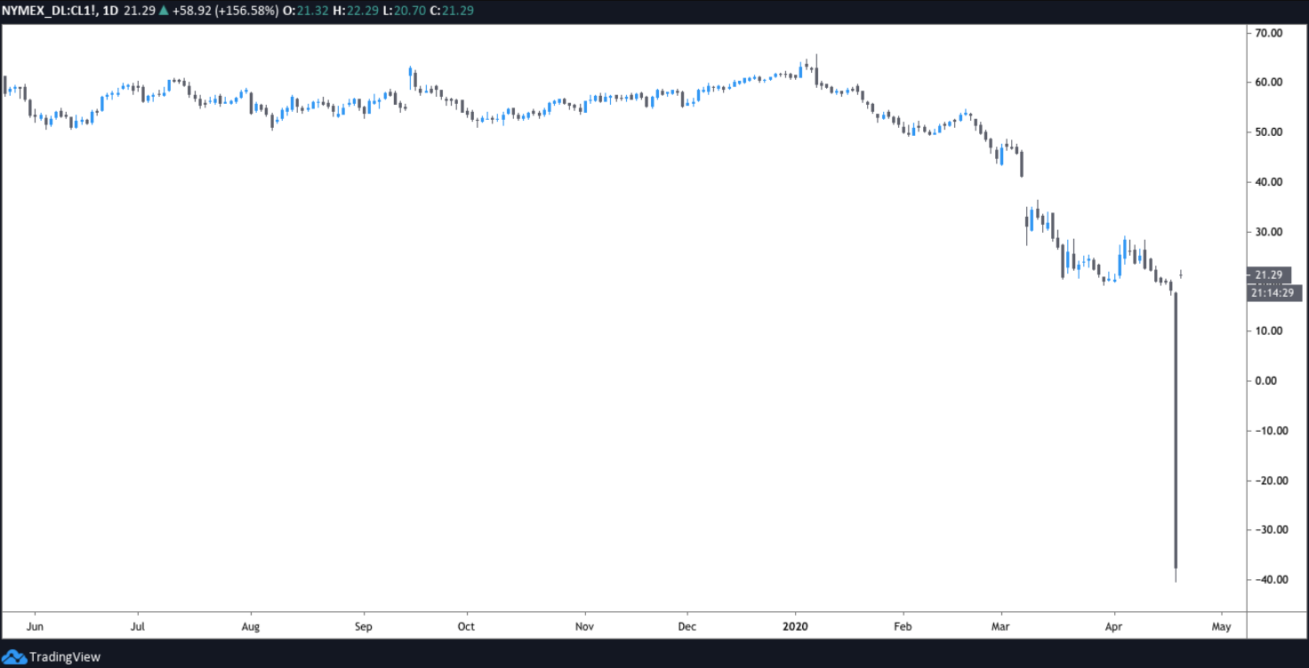Open the TradingView link text
Viewport: 1309px width, 668px height.
pyautogui.click(x=65, y=657)
